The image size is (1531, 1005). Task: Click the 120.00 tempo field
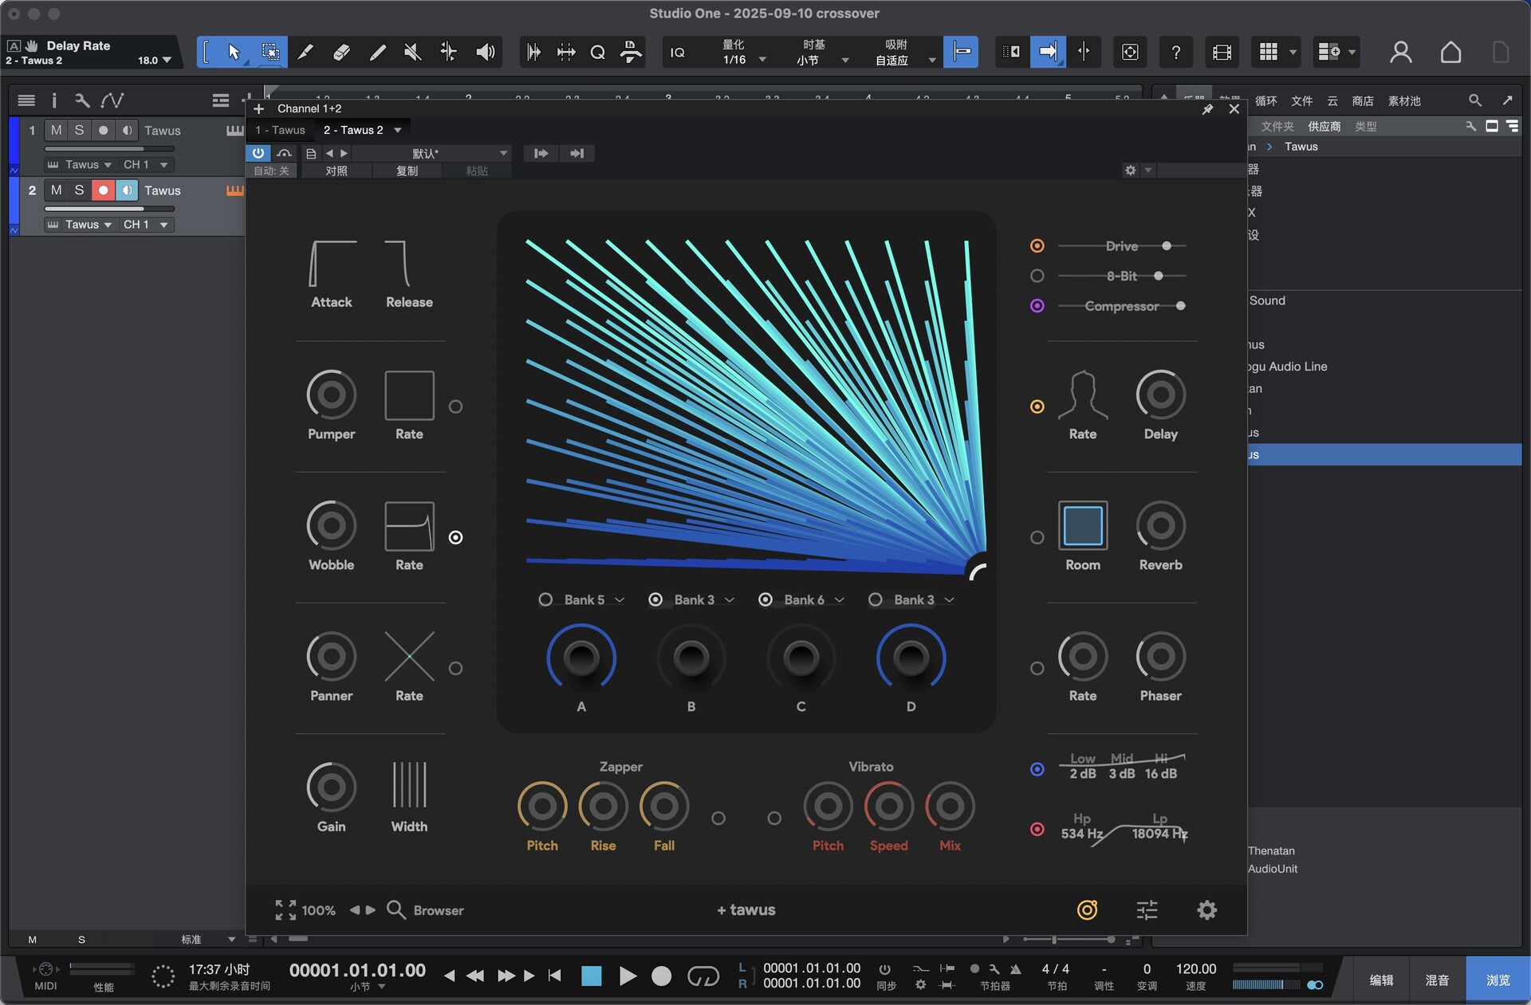(1195, 969)
